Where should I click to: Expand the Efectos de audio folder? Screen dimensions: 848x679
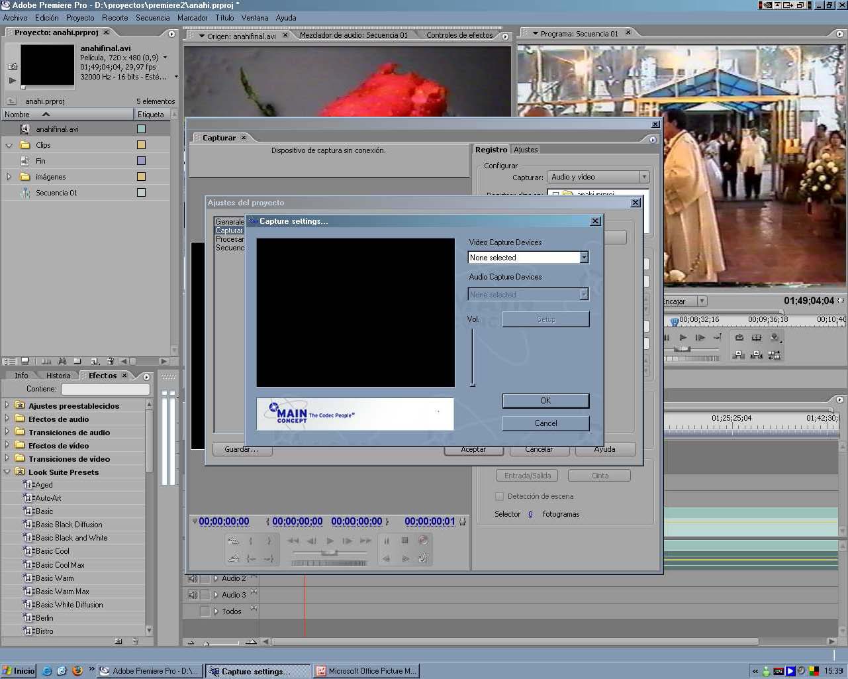(7, 419)
